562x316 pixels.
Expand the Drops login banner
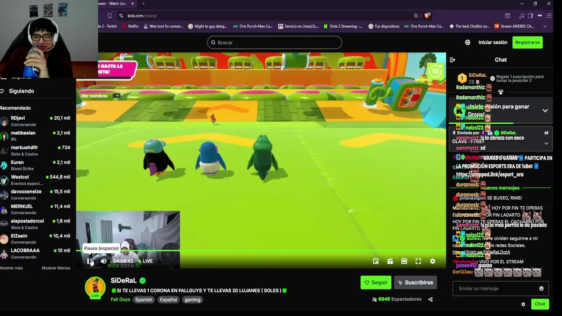545,111
